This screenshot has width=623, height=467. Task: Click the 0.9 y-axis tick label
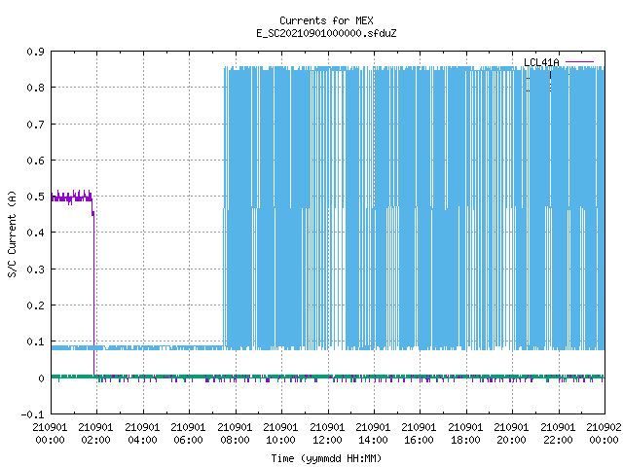[35, 52]
